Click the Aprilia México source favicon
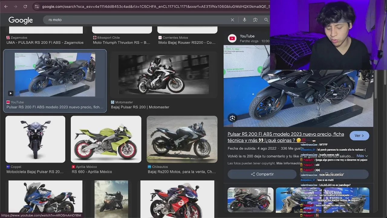 point(73,167)
